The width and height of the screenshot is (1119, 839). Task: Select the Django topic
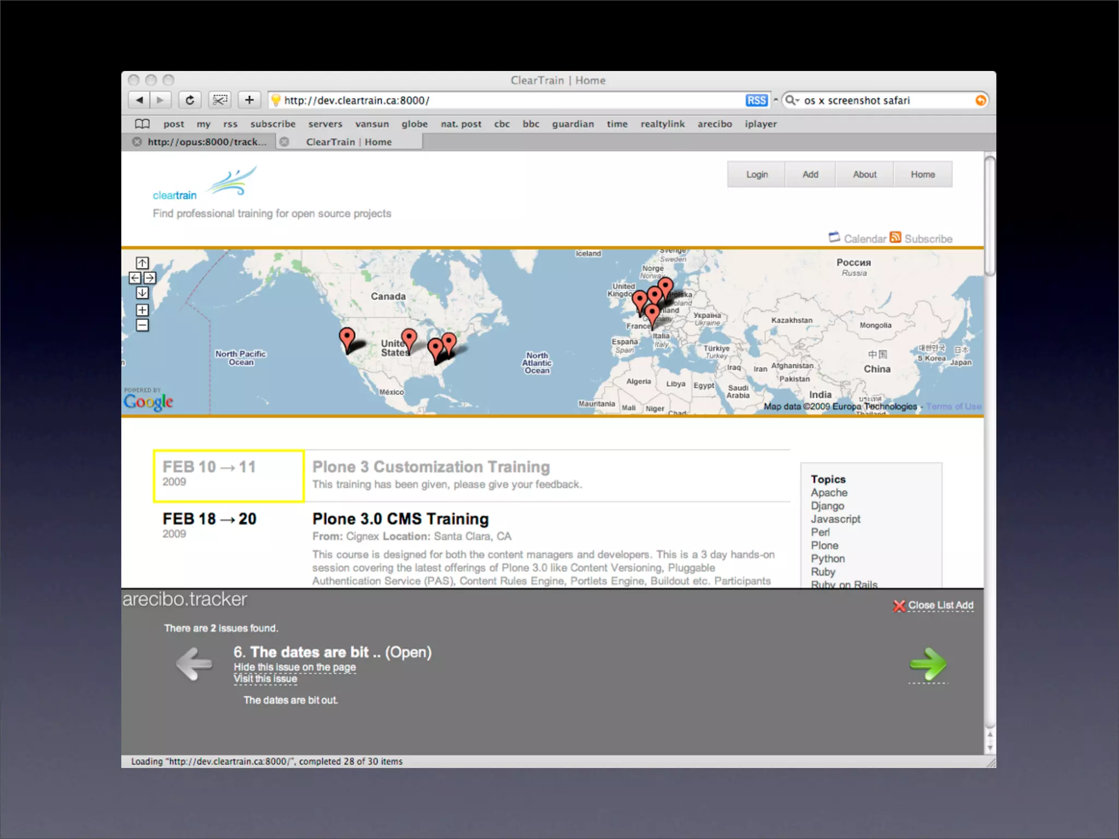point(827,506)
